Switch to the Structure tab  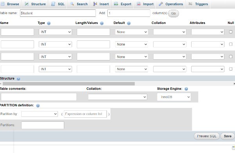(x=35, y=4)
